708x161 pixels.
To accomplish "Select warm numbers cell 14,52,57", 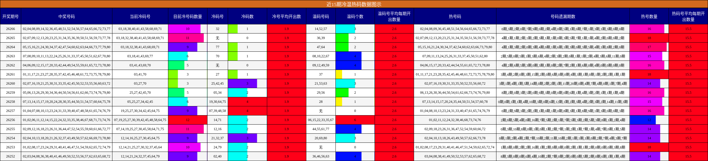I will (x=321, y=29).
